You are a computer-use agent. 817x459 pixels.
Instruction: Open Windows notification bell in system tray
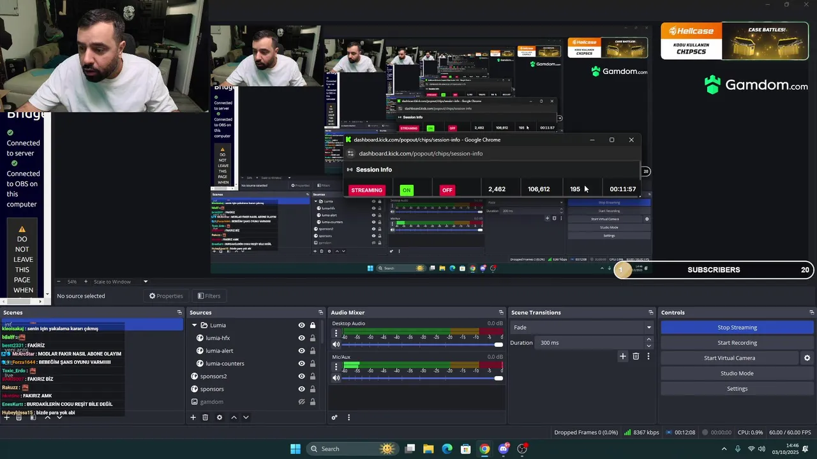(806, 449)
